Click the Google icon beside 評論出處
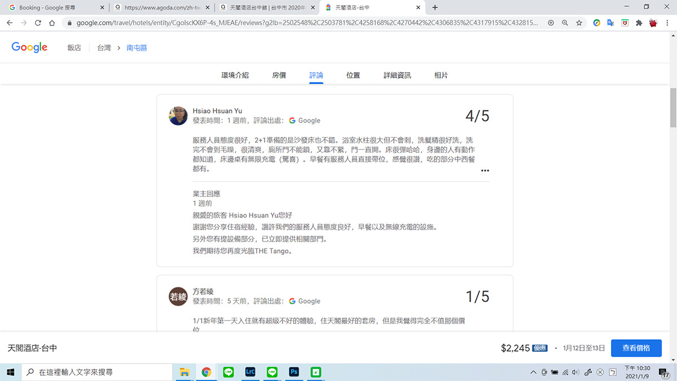The width and height of the screenshot is (677, 381). coord(292,120)
